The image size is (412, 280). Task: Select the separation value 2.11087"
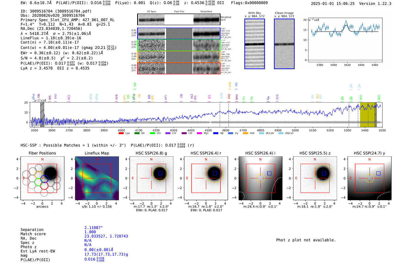coord(94,228)
